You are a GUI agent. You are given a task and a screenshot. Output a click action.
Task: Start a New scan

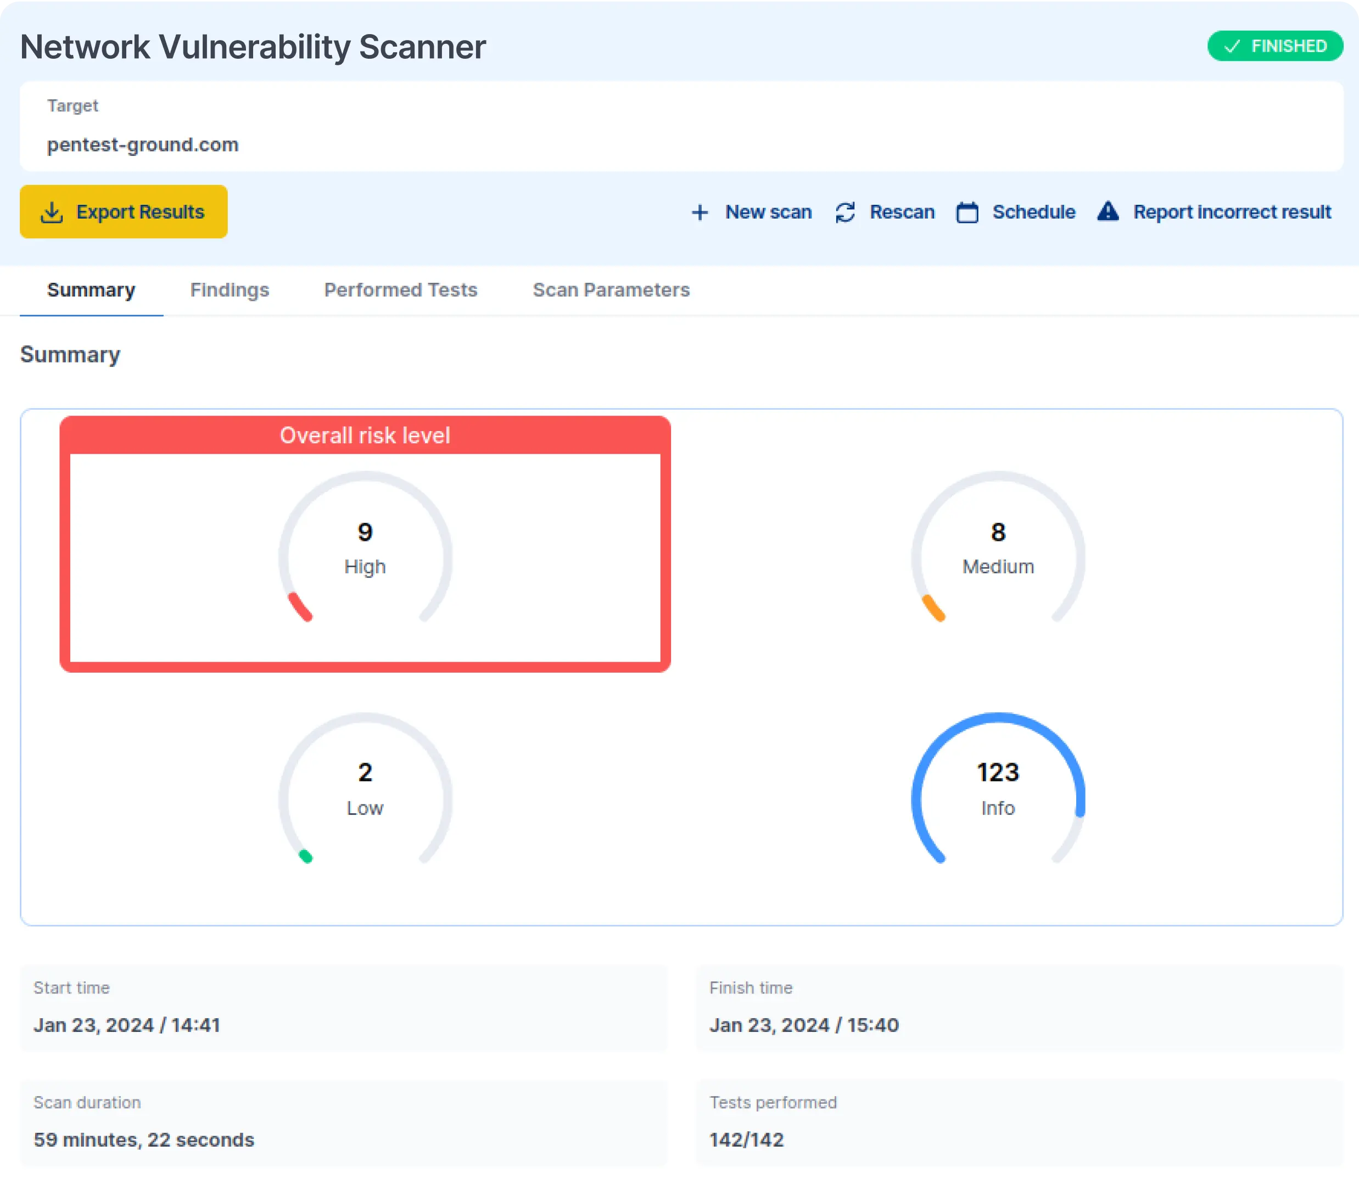tap(768, 212)
